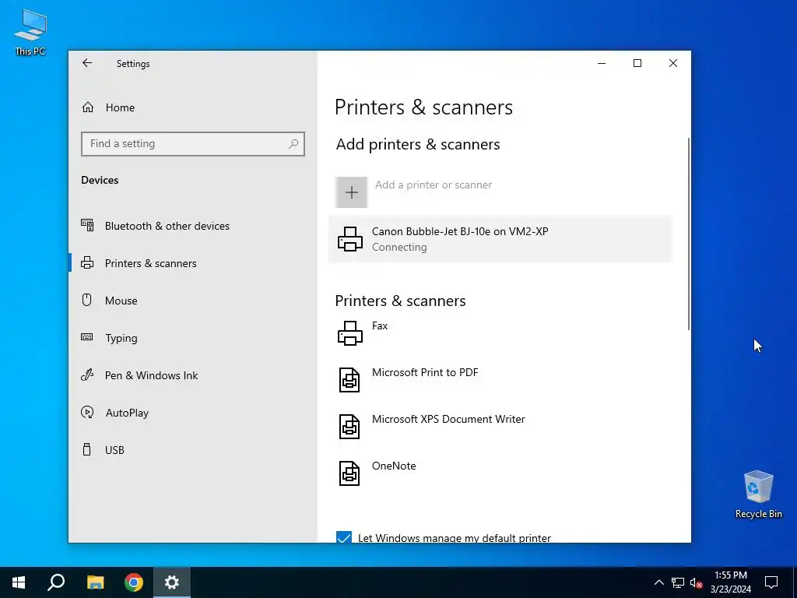The height and width of the screenshot is (598, 797).
Task: Go back using the Settings back arrow
Action: (87, 63)
